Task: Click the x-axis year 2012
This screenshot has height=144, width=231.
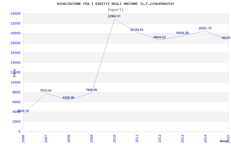Action: point(160,139)
